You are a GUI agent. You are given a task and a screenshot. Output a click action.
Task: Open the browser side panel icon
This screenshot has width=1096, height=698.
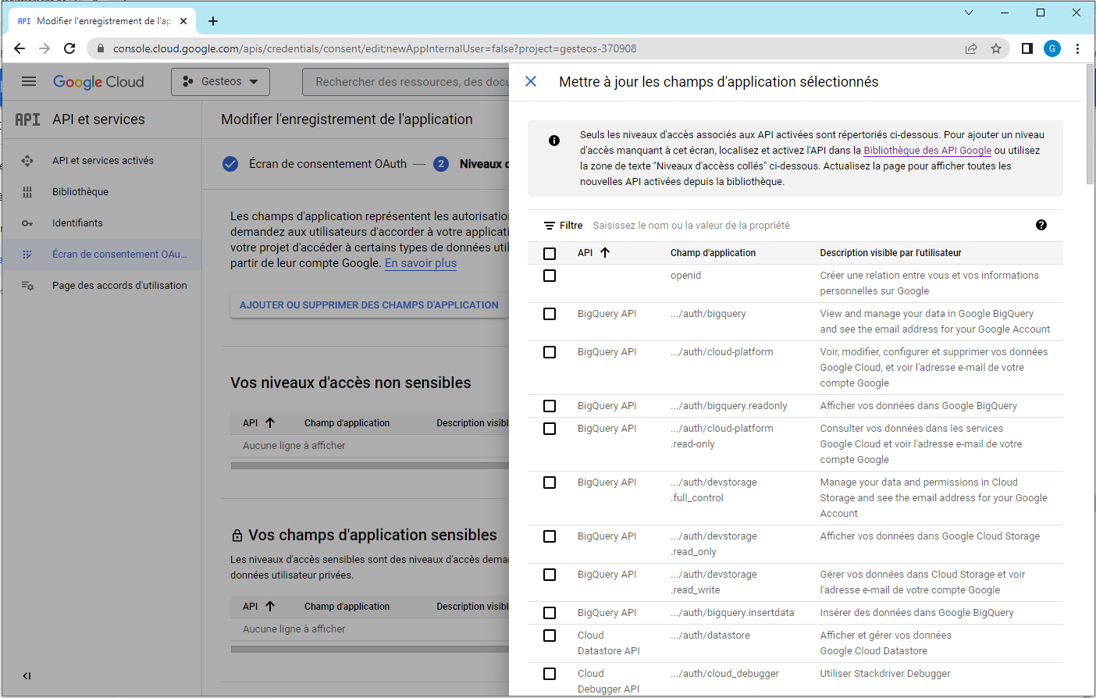click(1027, 48)
